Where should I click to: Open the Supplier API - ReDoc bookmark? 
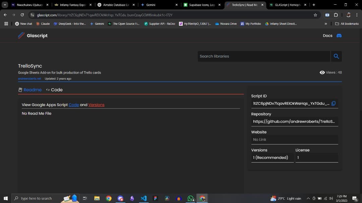point(160,24)
